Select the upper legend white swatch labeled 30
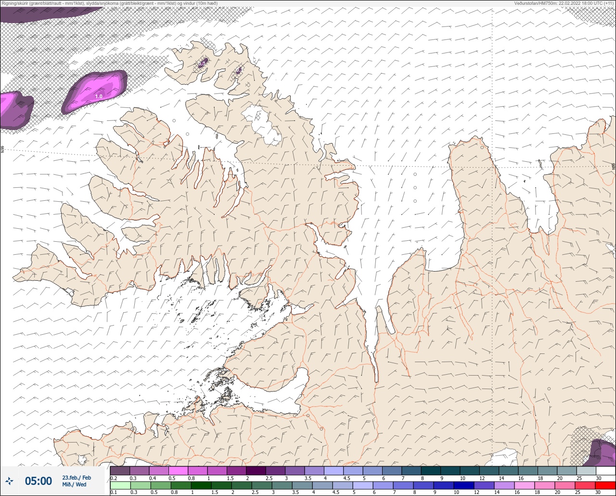The height and width of the screenshot is (496, 616). 605,470
